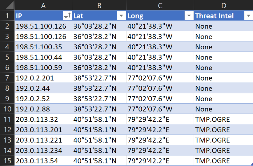Select column B header
The image size is (253, 166).
tap(99, 5)
